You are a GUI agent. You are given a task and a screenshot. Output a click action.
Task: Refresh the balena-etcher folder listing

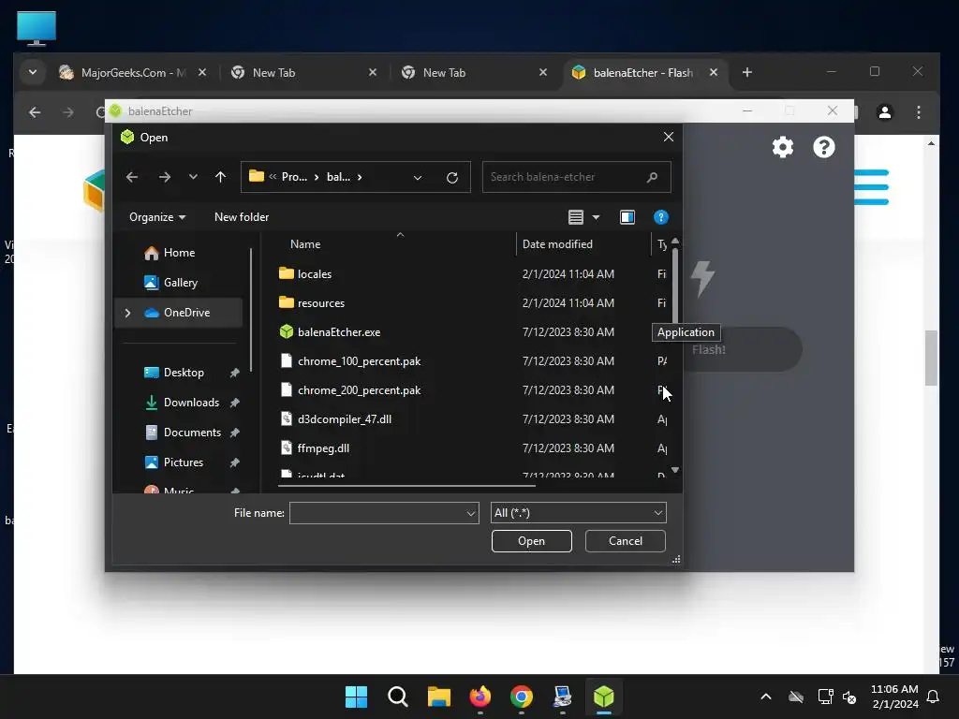[x=452, y=177]
